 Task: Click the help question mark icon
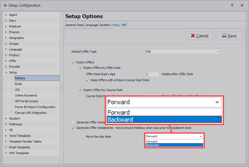click(x=232, y=5)
